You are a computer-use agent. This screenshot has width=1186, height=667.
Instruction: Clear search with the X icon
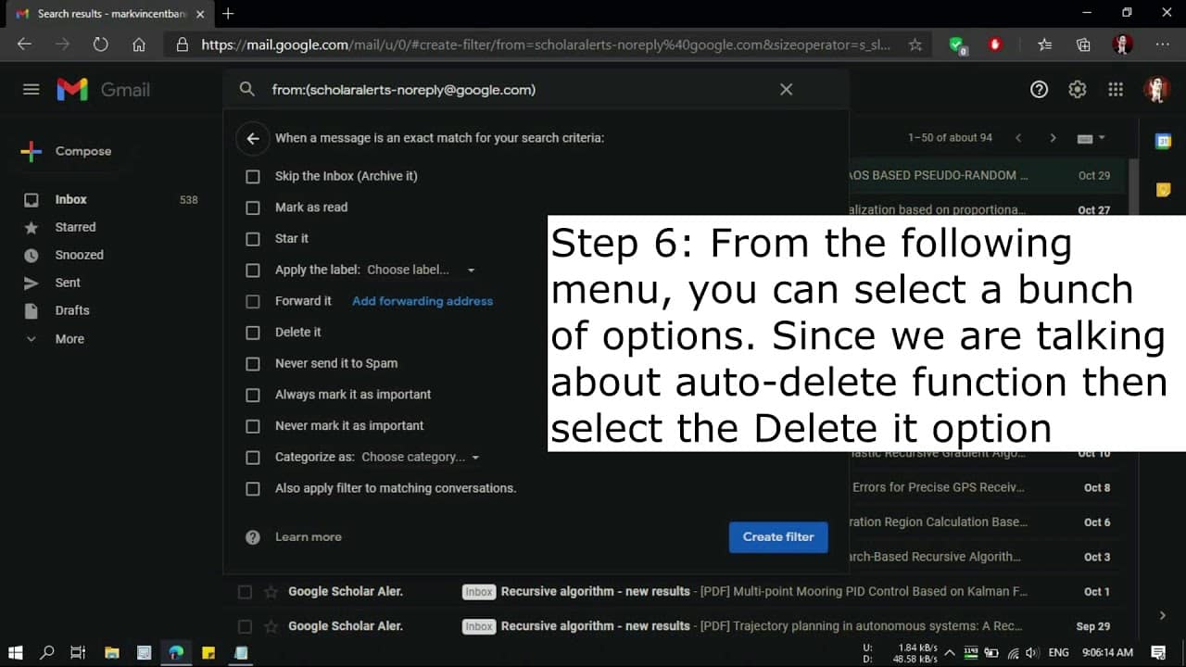[786, 89]
